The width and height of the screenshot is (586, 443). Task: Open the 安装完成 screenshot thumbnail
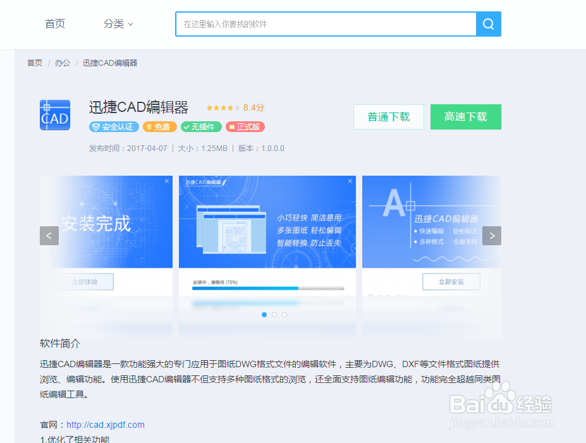click(106, 256)
